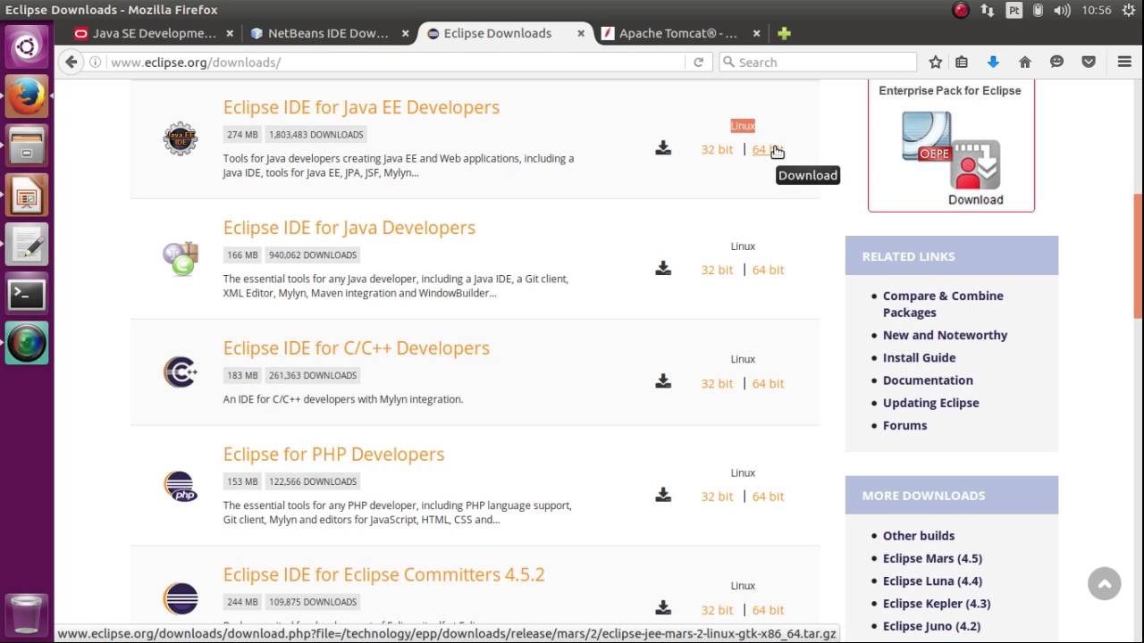This screenshot has width=1144, height=643.
Task: Open the Updating Eclipse link
Action: click(x=930, y=403)
